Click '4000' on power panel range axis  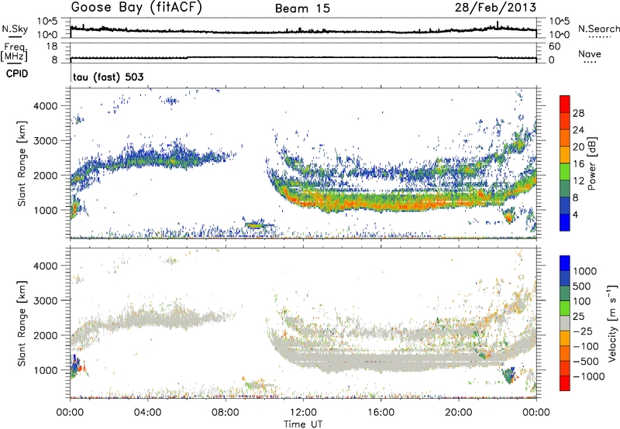click(45, 106)
